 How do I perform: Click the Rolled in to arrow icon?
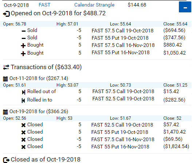point(23,100)
